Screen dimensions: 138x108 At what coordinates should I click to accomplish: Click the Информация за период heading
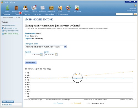[38, 69]
